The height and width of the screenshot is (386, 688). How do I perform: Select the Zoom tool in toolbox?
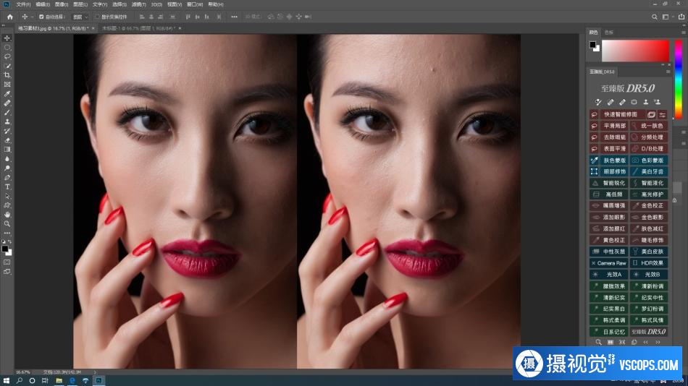pos(7,224)
